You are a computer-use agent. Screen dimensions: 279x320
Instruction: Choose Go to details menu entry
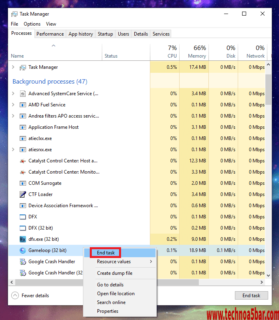coord(120,285)
